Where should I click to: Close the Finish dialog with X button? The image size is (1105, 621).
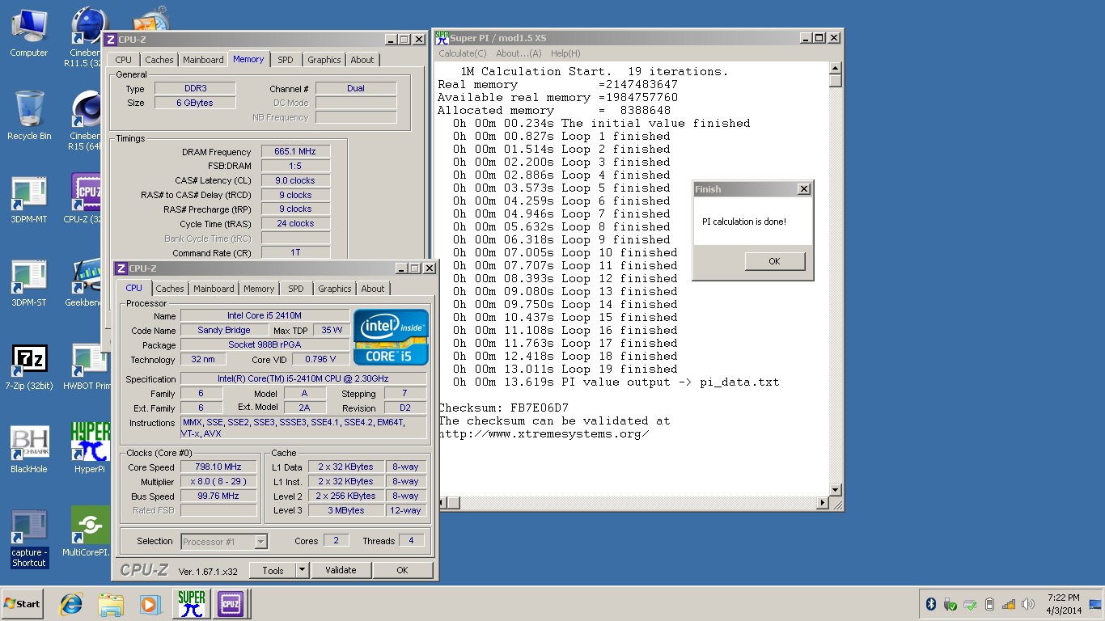pyautogui.click(x=803, y=189)
